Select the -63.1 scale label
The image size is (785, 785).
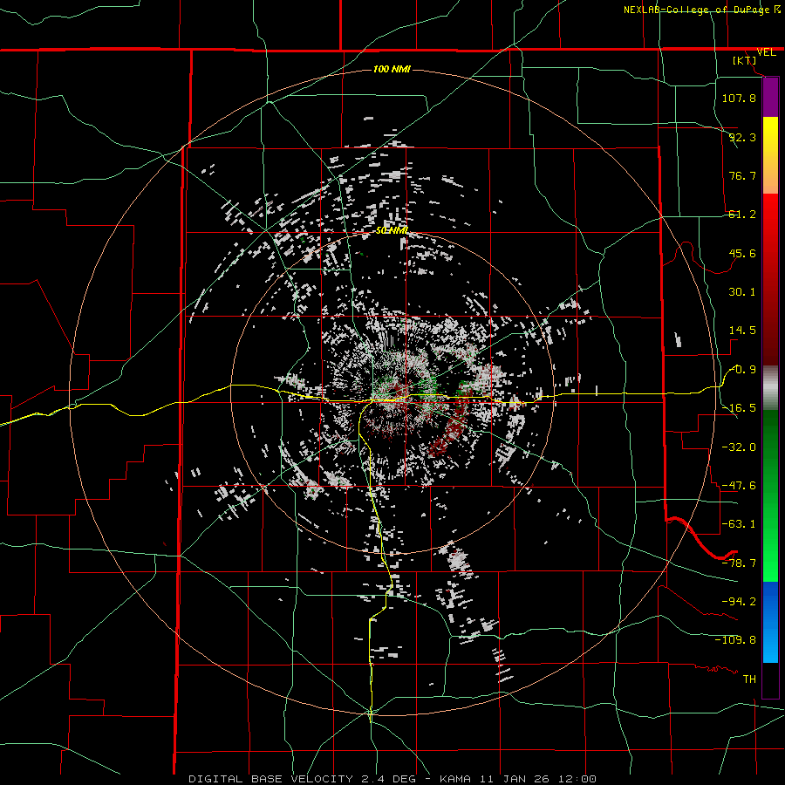point(739,524)
